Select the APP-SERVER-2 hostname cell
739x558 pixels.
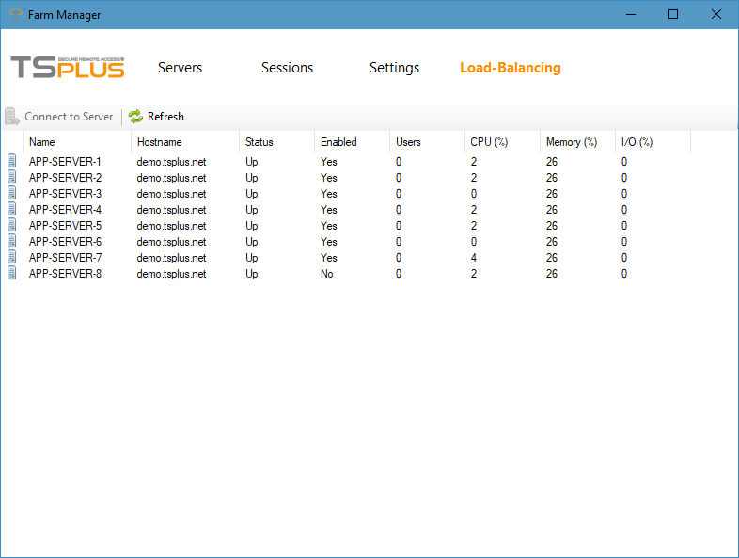pyautogui.click(x=171, y=178)
